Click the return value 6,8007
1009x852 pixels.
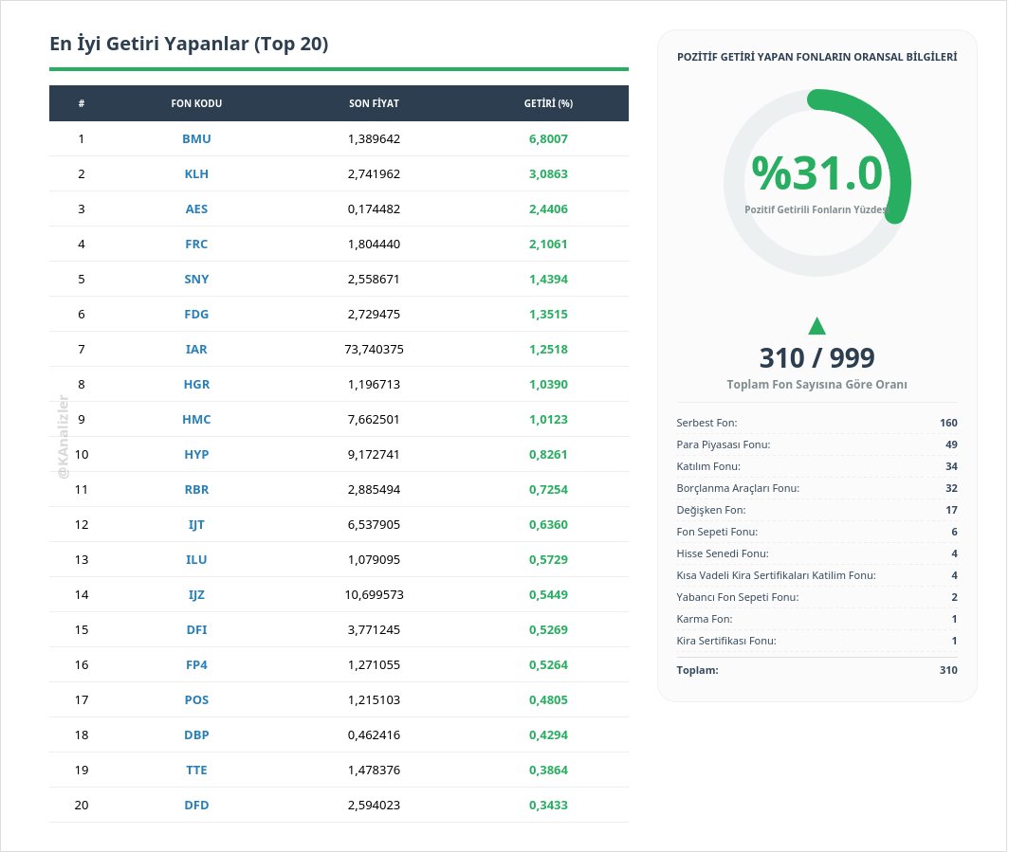[548, 139]
